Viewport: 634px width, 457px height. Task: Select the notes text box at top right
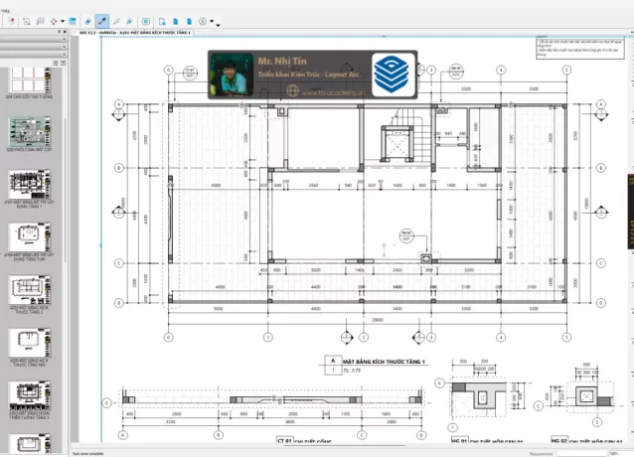(x=580, y=48)
